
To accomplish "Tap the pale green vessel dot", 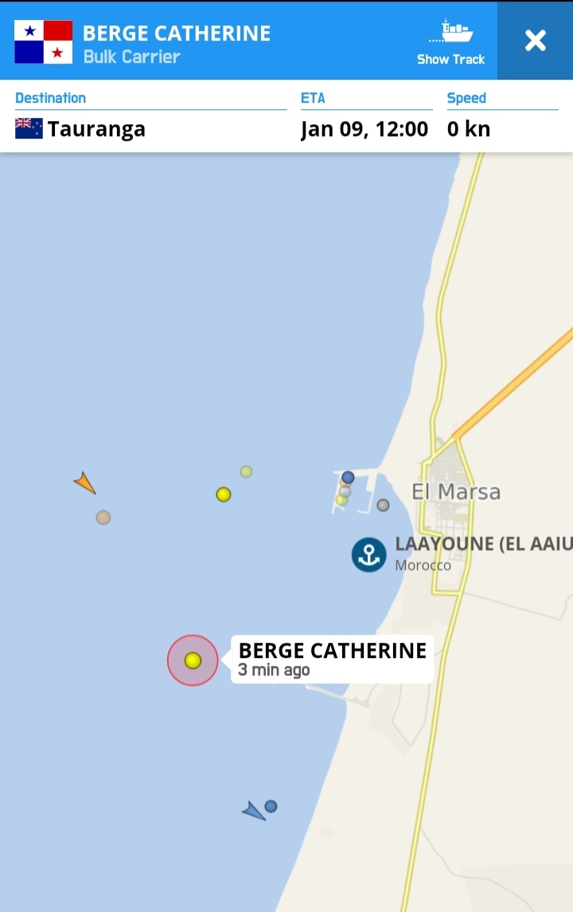I will (247, 472).
